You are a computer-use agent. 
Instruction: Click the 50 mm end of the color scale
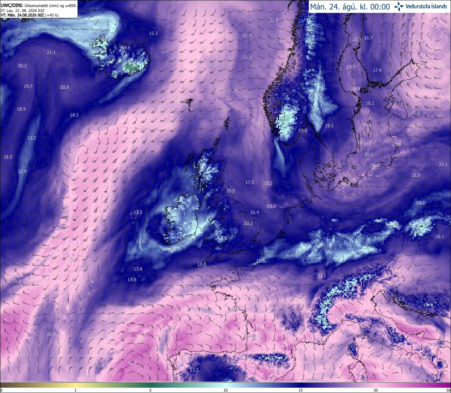tap(448, 390)
